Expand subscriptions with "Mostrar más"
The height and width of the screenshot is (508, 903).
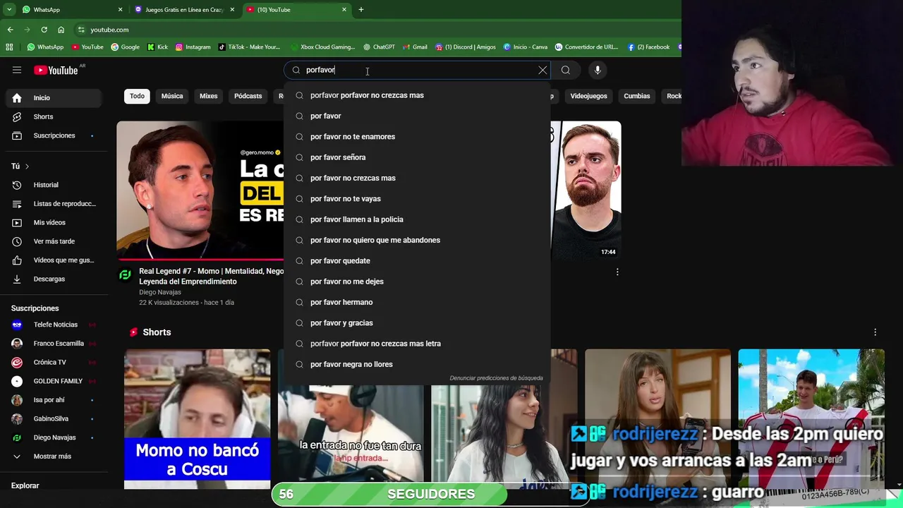coord(54,456)
